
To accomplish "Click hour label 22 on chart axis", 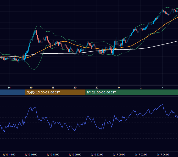I will [x=97, y=88].
